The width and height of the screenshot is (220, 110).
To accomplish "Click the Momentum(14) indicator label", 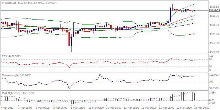I will coord(10,75).
